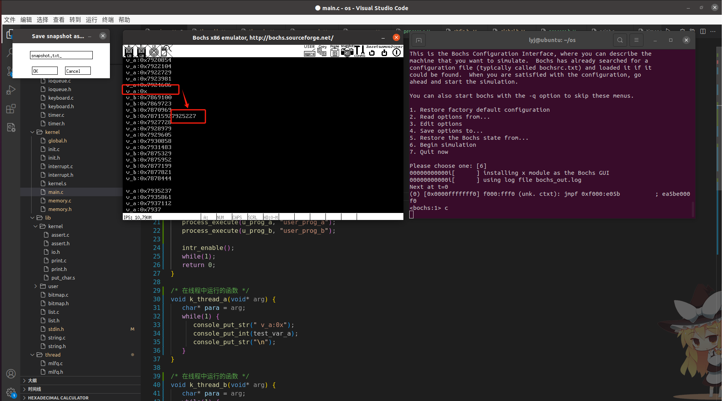Image resolution: width=723 pixels, height=401 pixels.
Task: Click the terminal window search icon
Action: pyautogui.click(x=620, y=40)
